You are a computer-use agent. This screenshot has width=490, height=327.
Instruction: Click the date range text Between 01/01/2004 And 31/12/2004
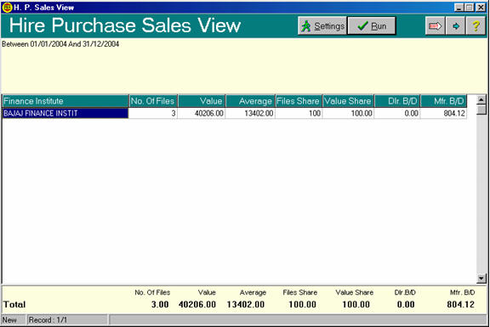60,44
